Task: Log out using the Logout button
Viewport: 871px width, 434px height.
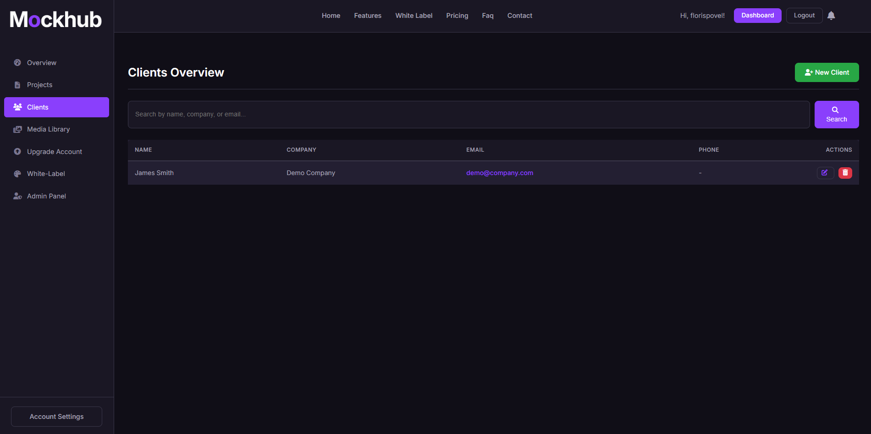Action: 804,16
